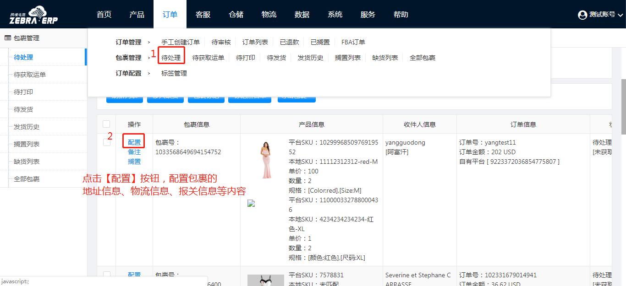Screen dimensions: 626x286
Task: Open the 物流 top navigation menu
Action: 269,15
